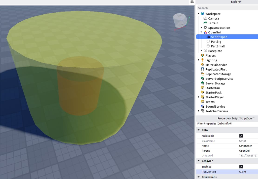Expand the Baseplate tree arrow
Screen dimensions: 258x179
pos(201,51)
